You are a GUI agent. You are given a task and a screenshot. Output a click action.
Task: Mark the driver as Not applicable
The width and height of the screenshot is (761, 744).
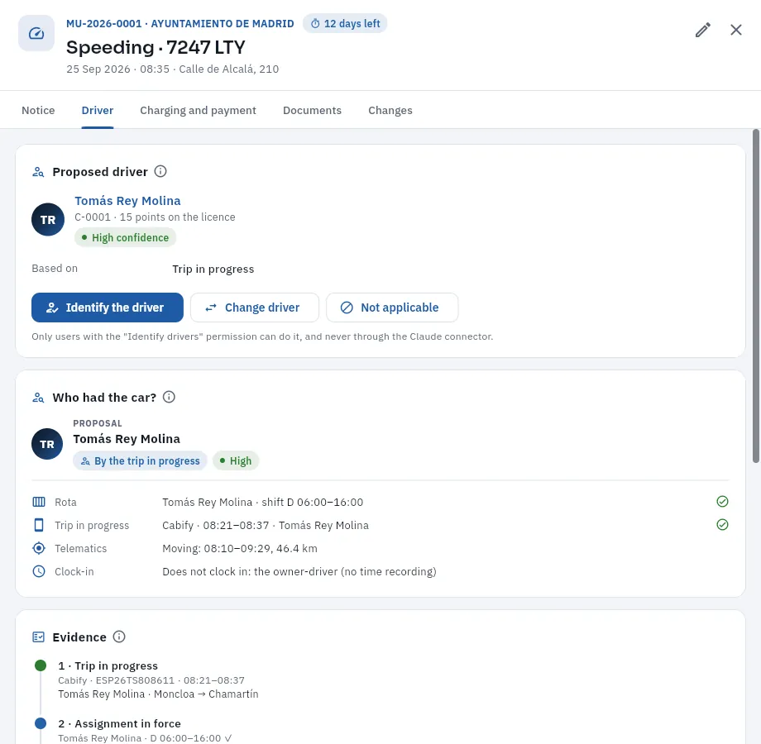tap(392, 308)
